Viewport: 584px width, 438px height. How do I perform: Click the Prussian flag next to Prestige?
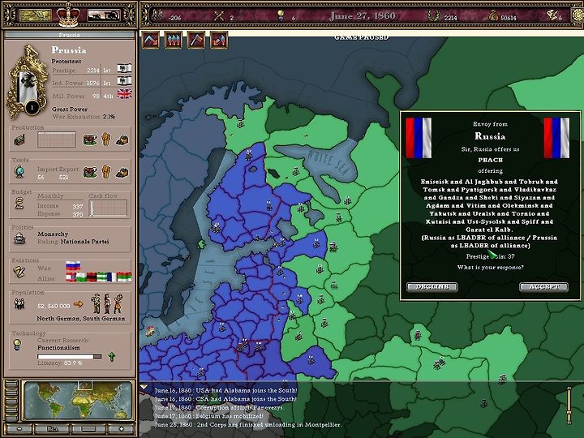pos(124,68)
